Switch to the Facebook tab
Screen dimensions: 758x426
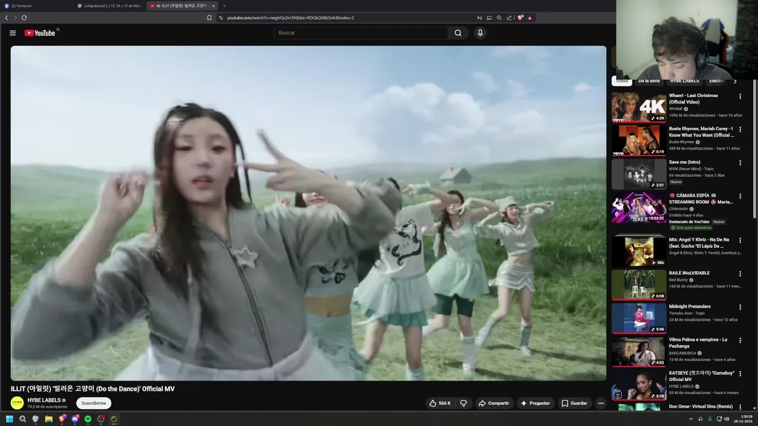coord(36,6)
